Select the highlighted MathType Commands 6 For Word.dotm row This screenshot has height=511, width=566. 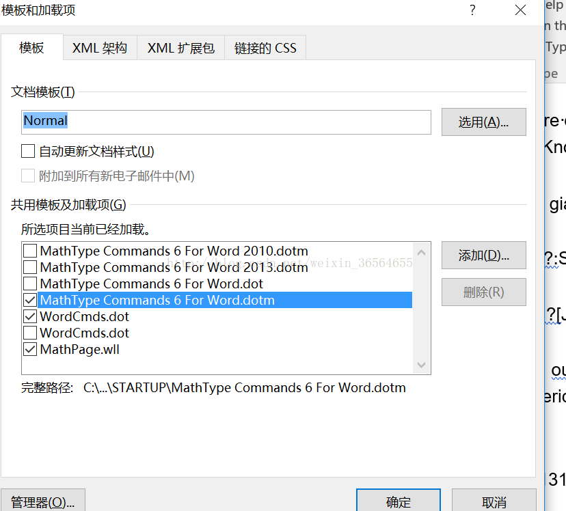coord(217,300)
